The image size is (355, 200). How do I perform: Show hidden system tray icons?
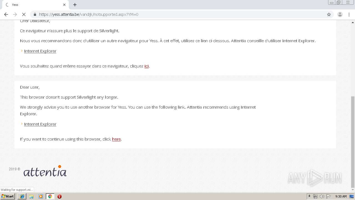coord(309,196)
